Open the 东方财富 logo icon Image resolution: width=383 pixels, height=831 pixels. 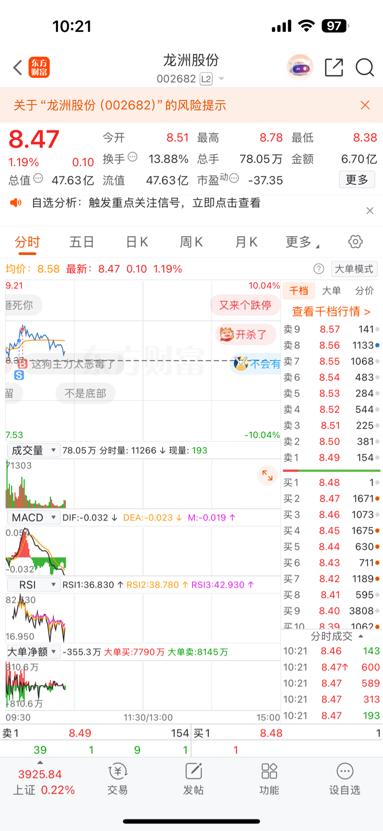click(x=39, y=67)
